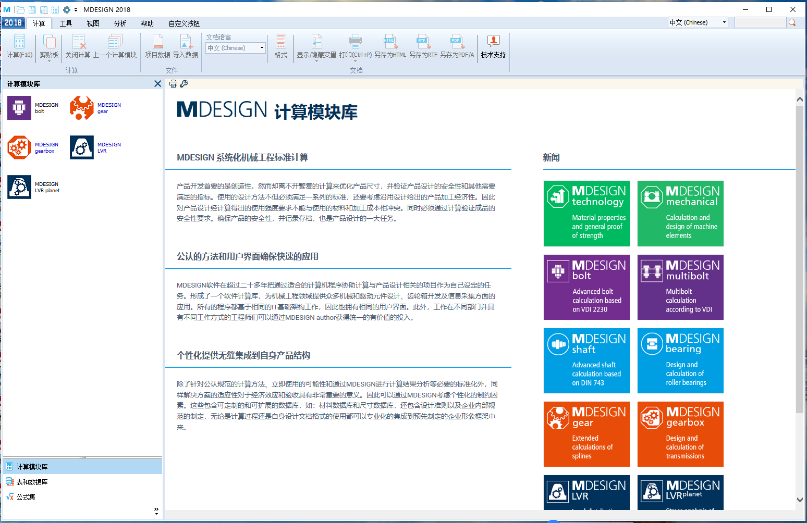Open top-right language selector 中文 (Chinese)
This screenshot has height=523, width=807.
(x=698, y=22)
